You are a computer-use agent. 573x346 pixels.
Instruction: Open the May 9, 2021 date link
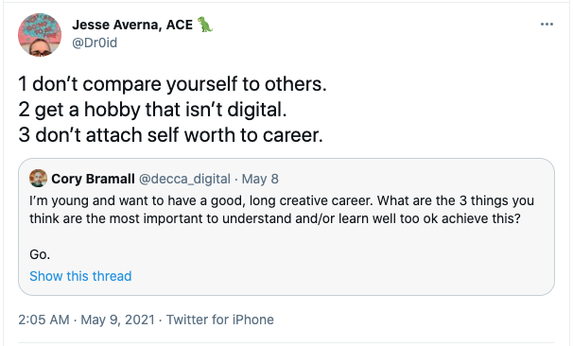pos(117,320)
